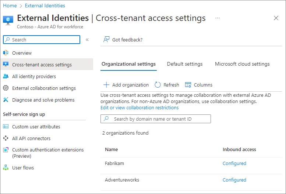Click the All API connectors icon
Image resolution: width=286 pixels, height=194 pixels.
click(6, 138)
